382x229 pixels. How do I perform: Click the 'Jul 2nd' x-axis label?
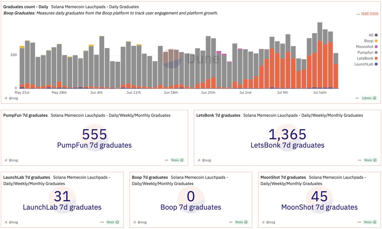245,93
